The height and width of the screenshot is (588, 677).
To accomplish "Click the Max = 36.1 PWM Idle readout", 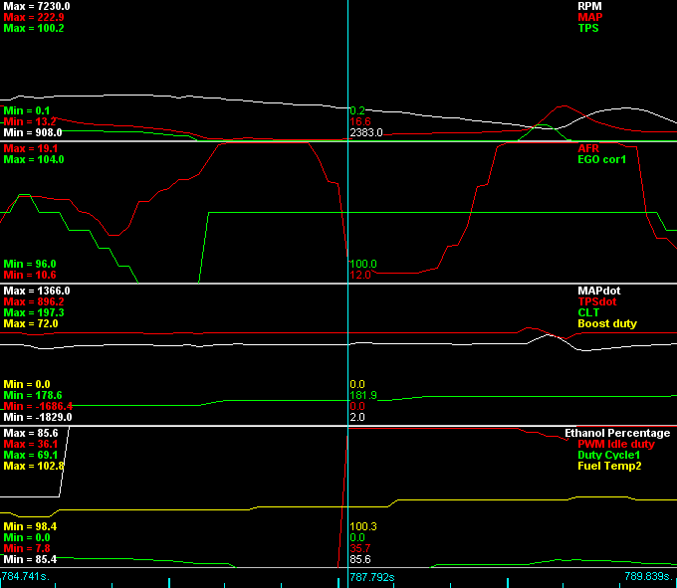I will (x=31, y=444).
